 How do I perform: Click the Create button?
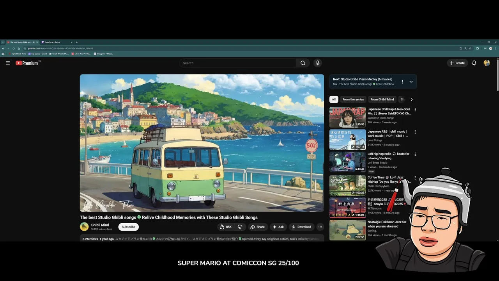point(457,63)
